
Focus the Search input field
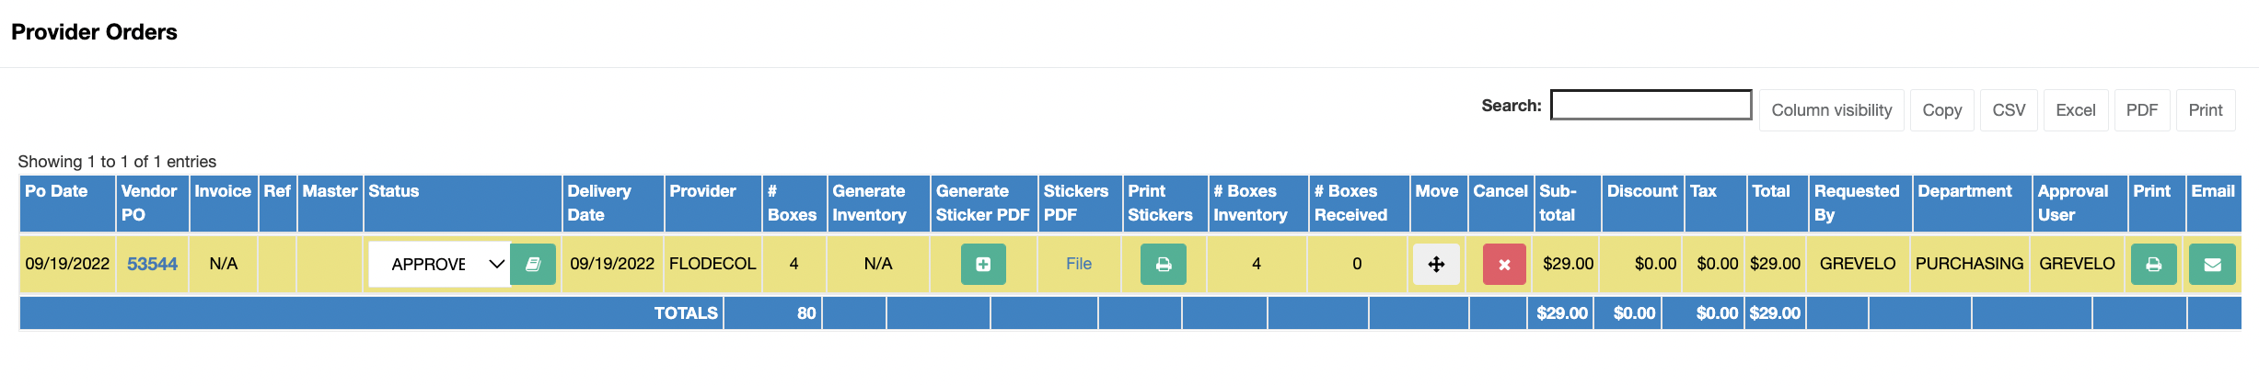pos(1651,105)
